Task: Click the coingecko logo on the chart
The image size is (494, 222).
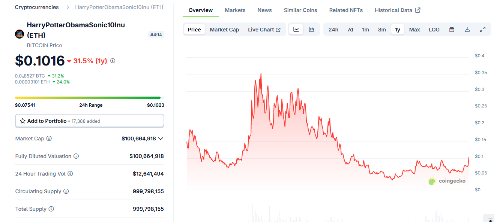Action: pyautogui.click(x=447, y=181)
